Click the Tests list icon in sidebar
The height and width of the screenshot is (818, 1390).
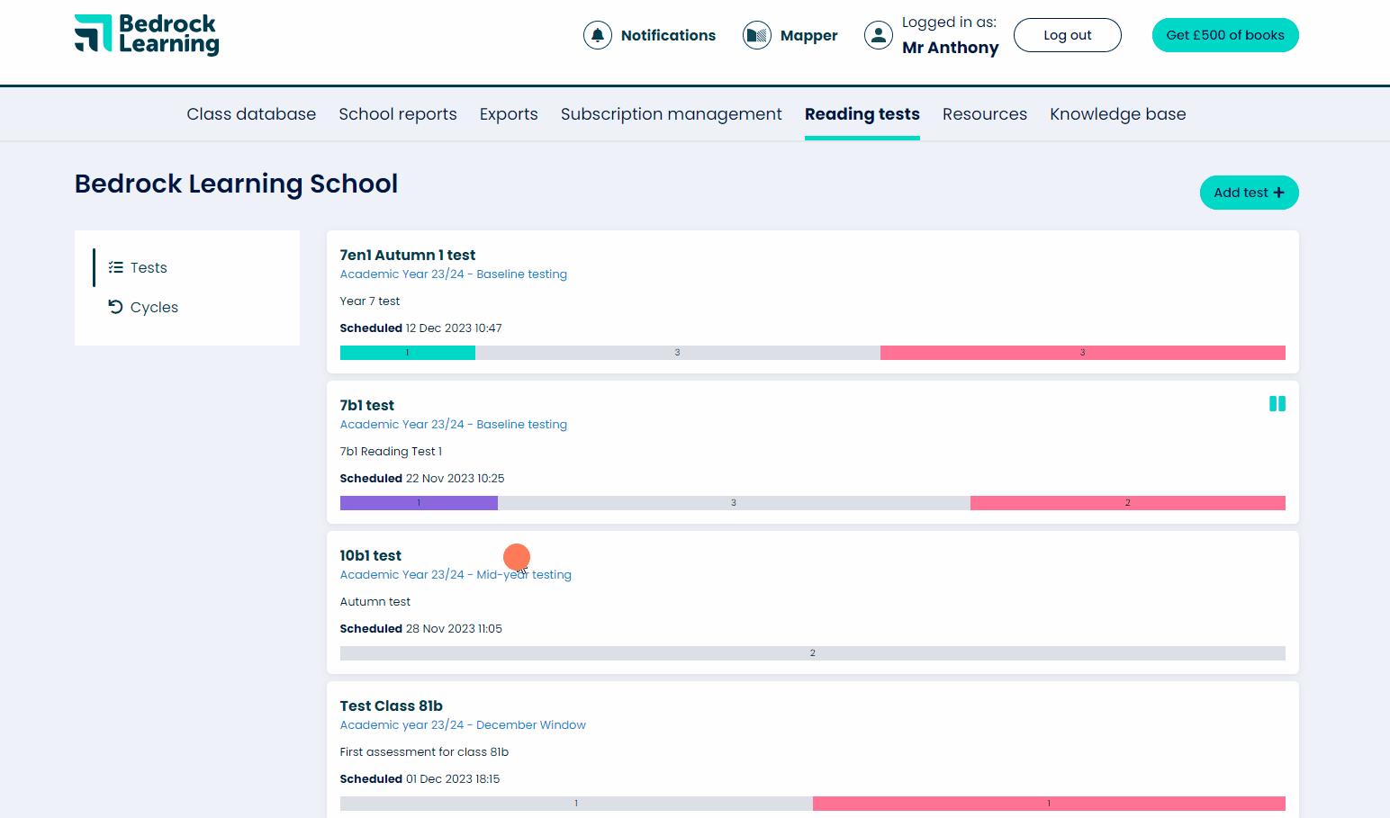click(115, 267)
